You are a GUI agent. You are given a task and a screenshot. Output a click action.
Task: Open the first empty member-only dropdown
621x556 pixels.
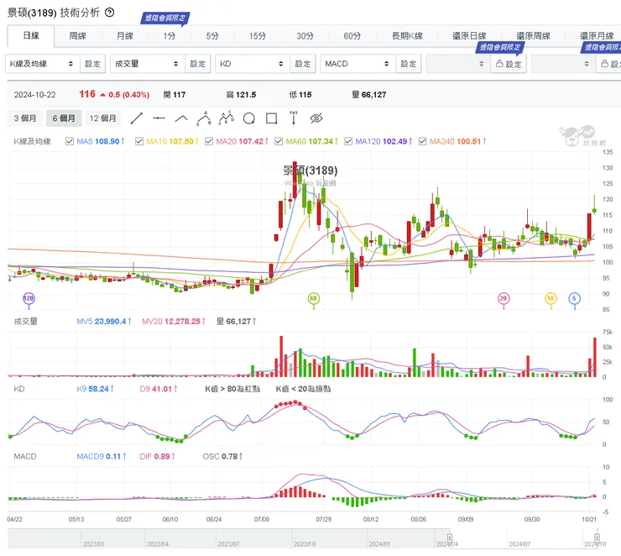point(458,64)
